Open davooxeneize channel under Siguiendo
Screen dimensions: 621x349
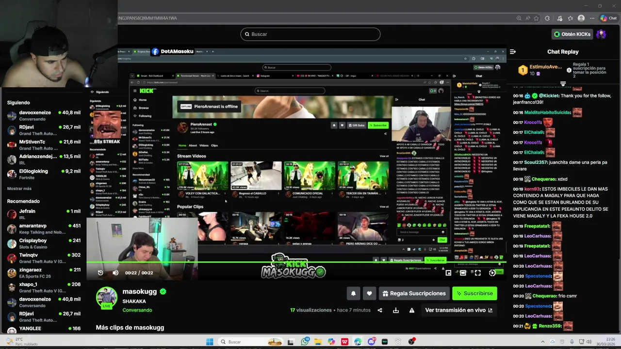(x=44, y=115)
